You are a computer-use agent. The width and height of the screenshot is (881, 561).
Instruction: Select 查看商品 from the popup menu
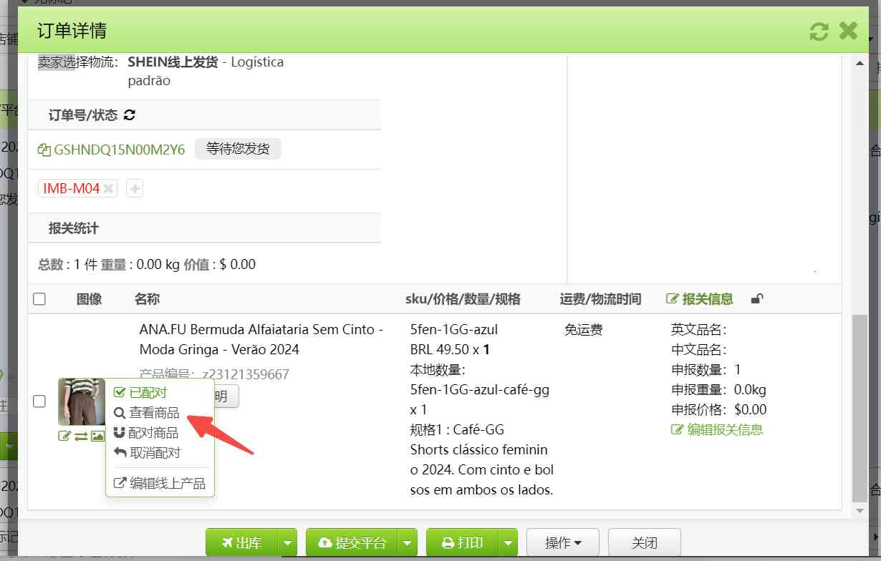(153, 413)
